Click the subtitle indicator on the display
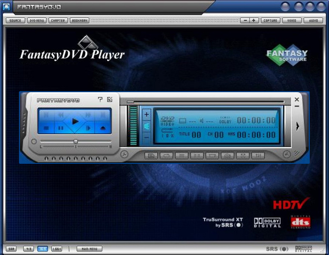The width and height of the screenshot is (329, 255). [182, 121]
